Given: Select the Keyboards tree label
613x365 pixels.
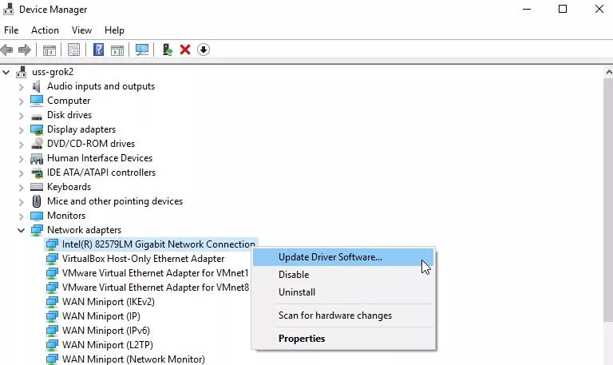Looking at the screenshot, I should pyautogui.click(x=69, y=187).
